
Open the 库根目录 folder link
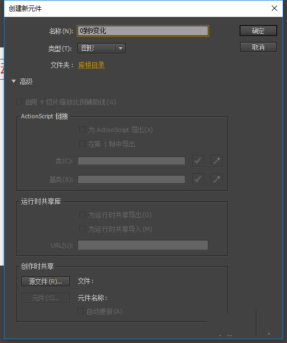click(x=92, y=65)
